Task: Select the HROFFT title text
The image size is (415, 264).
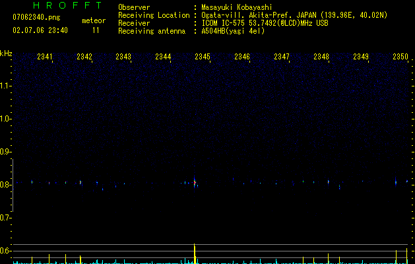Action: (x=67, y=5)
